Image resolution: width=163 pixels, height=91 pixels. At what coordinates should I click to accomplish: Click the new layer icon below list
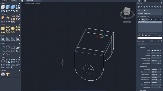[x=139, y=35]
